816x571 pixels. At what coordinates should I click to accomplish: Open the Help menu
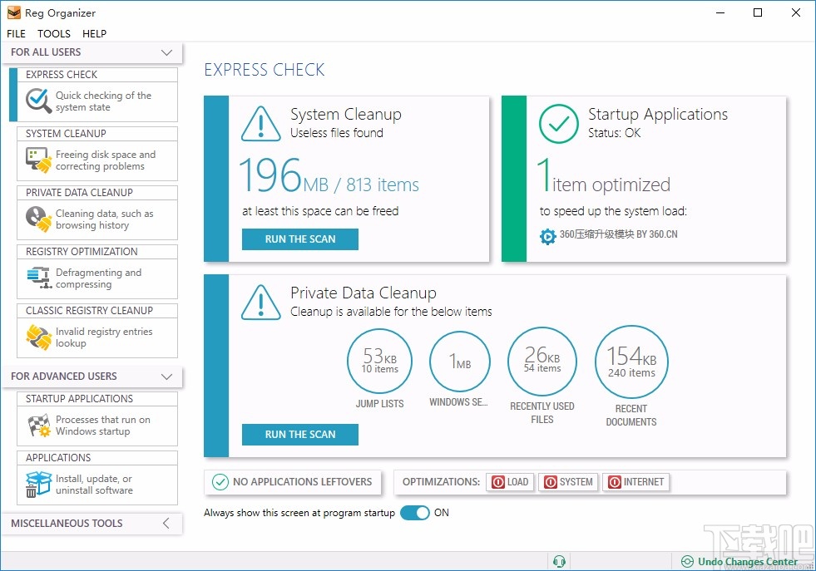tap(94, 34)
